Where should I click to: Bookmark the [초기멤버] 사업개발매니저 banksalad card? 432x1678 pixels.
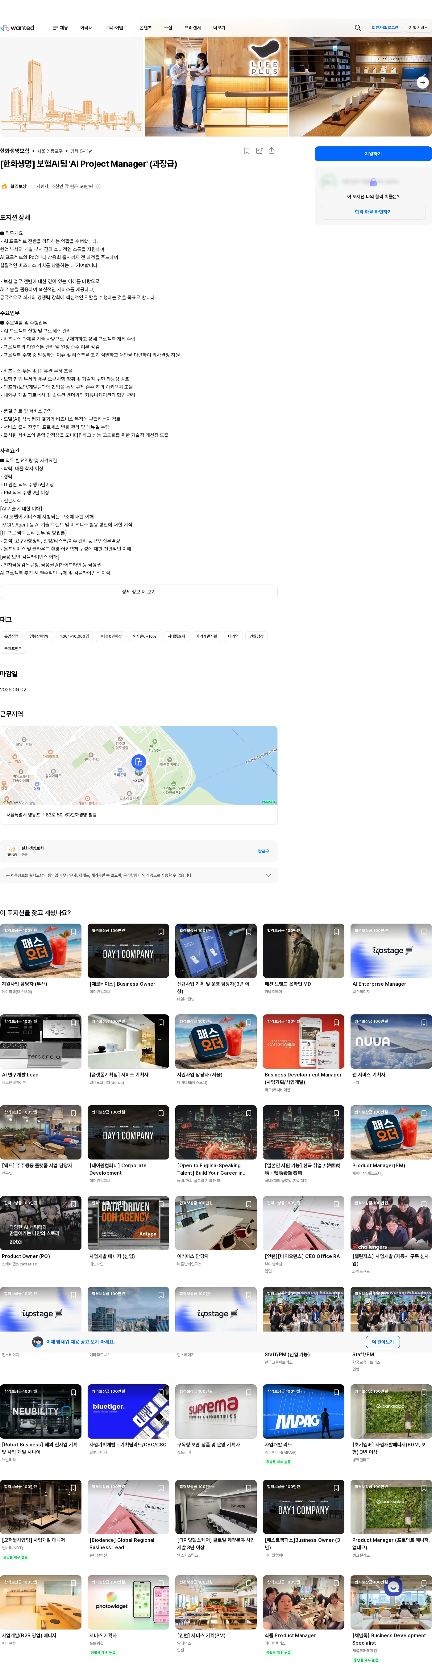424,1393
